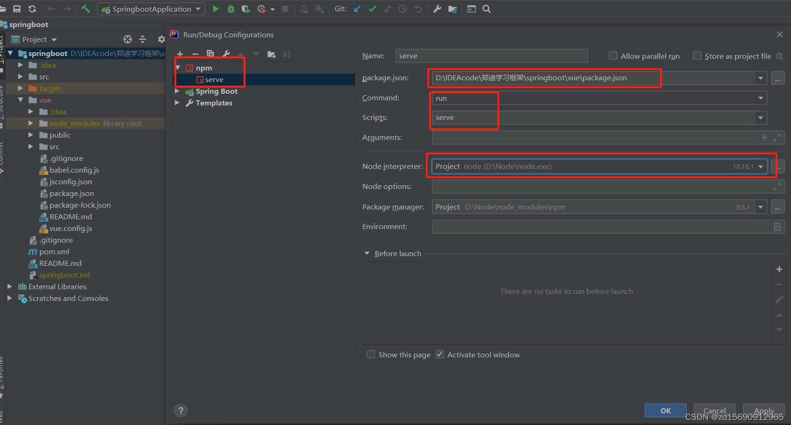Expand the Templates group
Viewport: 791px width, 425px height.
177,103
